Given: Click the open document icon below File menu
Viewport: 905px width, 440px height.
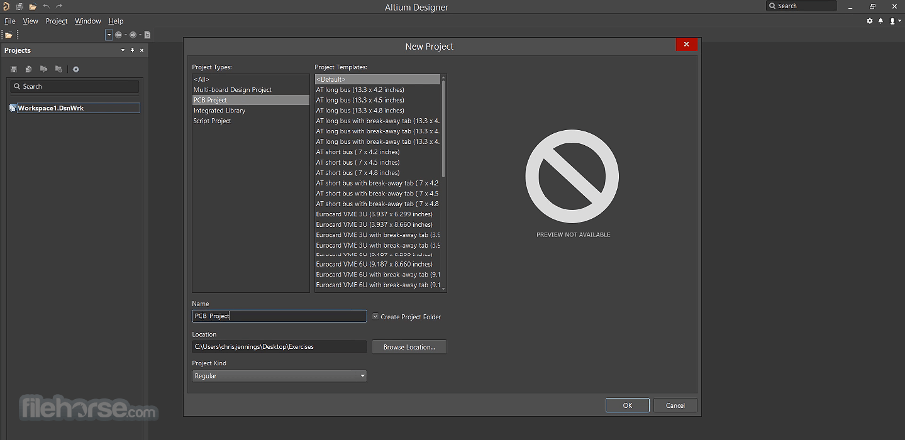Looking at the screenshot, I should click(9, 35).
